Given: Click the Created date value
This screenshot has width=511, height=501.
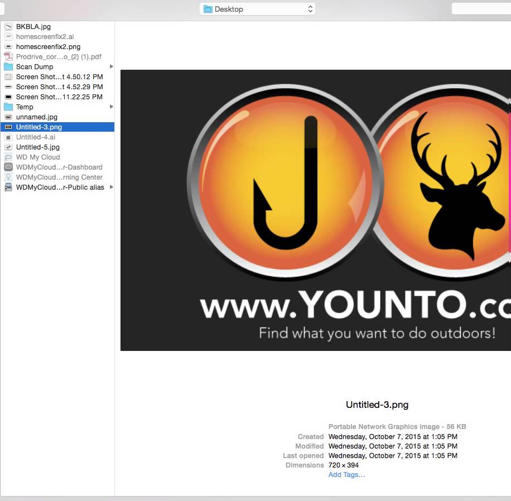Looking at the screenshot, I should coord(393,437).
